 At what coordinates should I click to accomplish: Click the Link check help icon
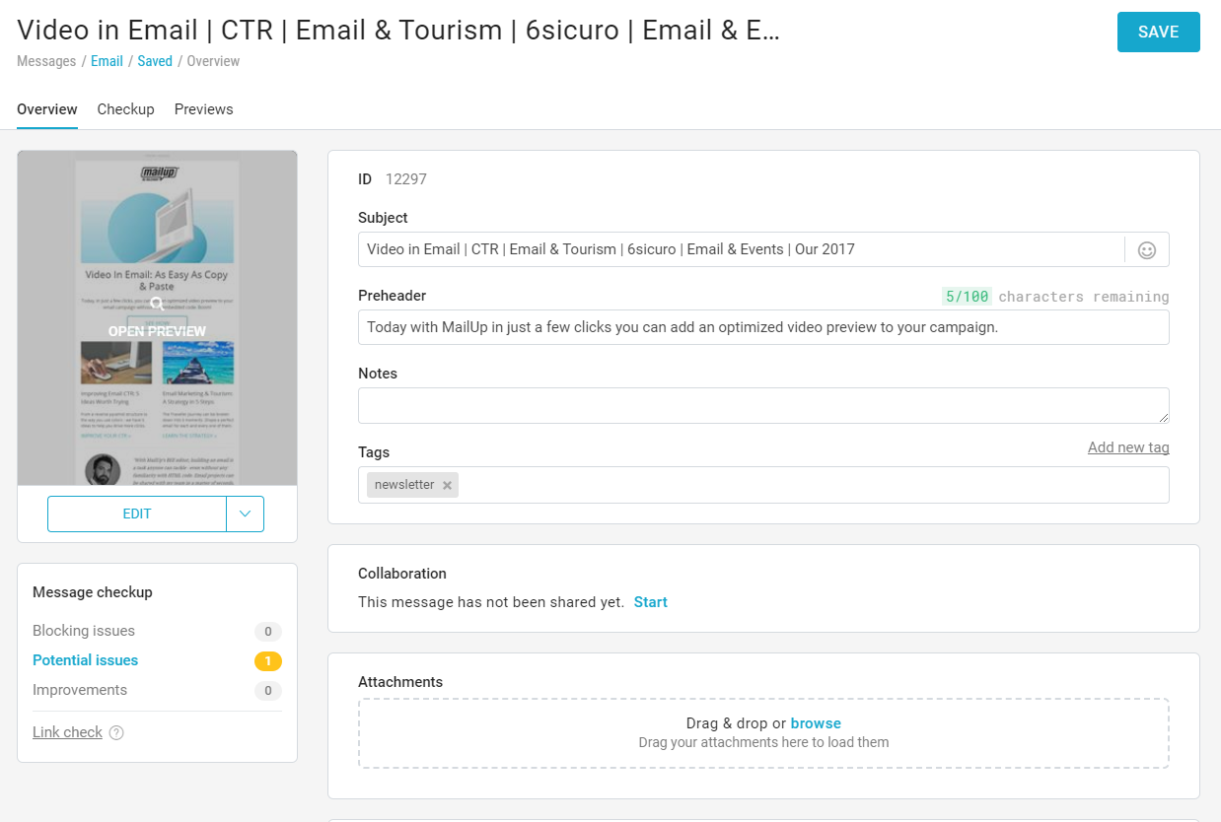(116, 732)
